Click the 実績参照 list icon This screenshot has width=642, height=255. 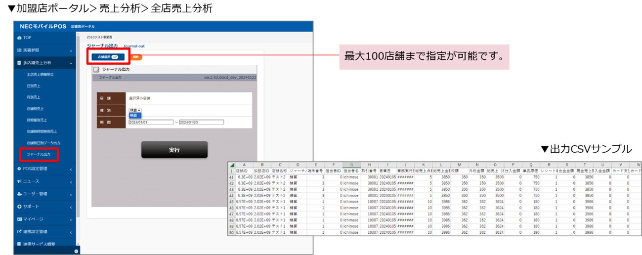(19, 50)
